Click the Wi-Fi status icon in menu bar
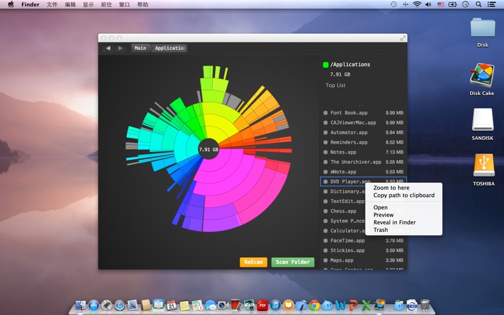The height and width of the screenshot is (315, 504). tap(416, 4)
